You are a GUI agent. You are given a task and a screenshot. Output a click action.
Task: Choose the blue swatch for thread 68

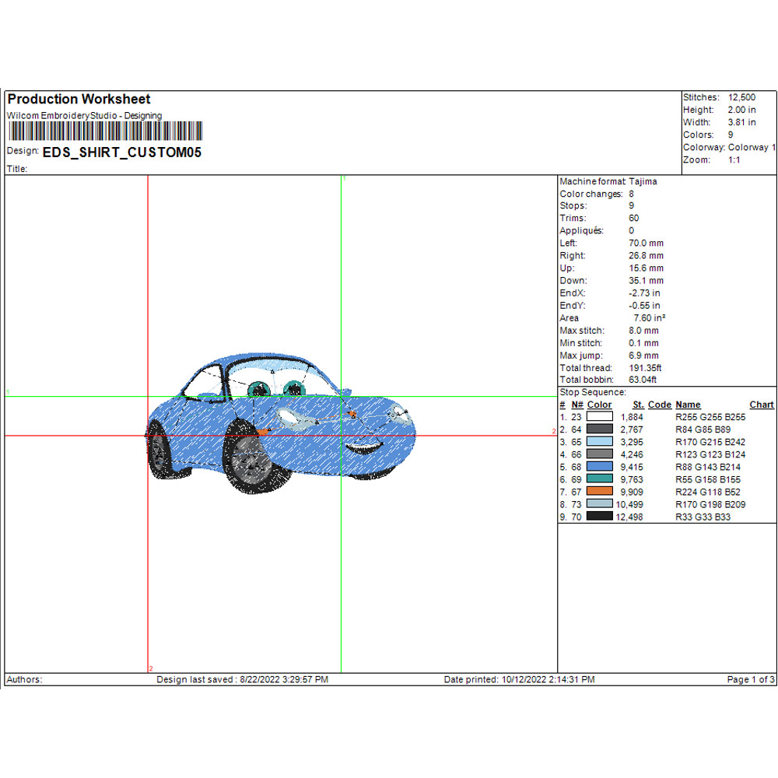tap(600, 467)
